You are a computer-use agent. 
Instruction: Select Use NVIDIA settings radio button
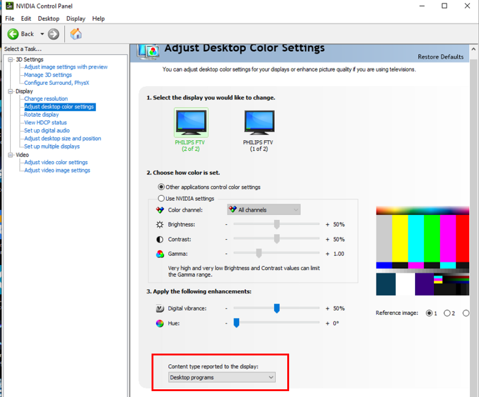point(161,198)
